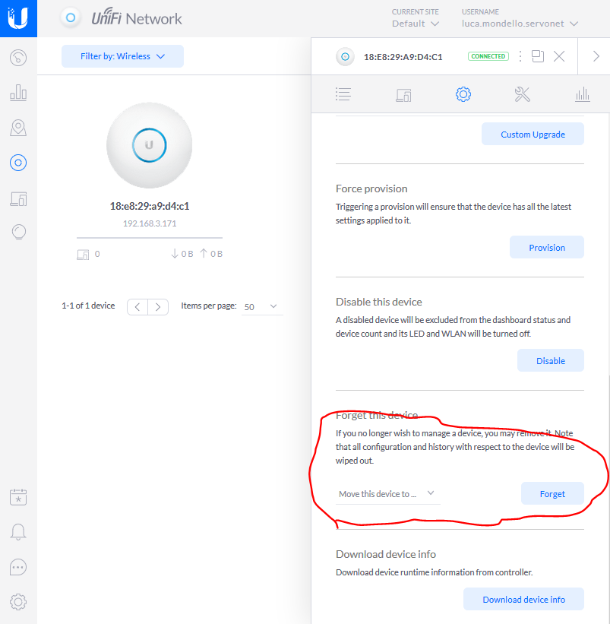Viewport: 610px width, 624px height.
Task: Click the Disable this device heading
Action: pyautogui.click(x=378, y=302)
